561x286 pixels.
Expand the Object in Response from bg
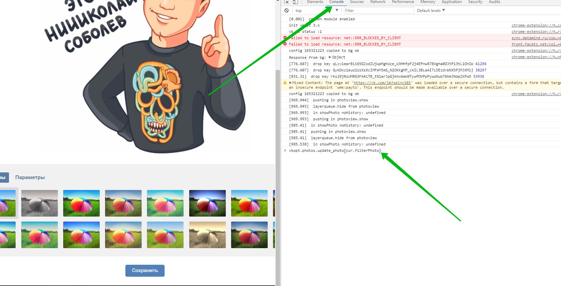[330, 57]
